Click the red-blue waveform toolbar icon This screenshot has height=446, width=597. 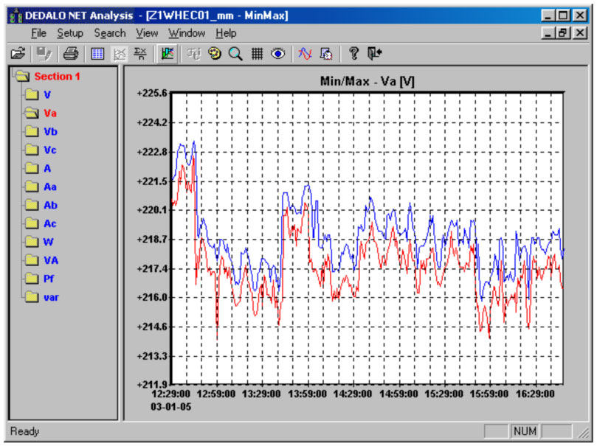point(305,53)
